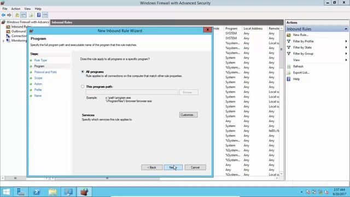350x197 pixels.
Task: Click the Forward arrow toolbar icon
Action: [9, 15]
